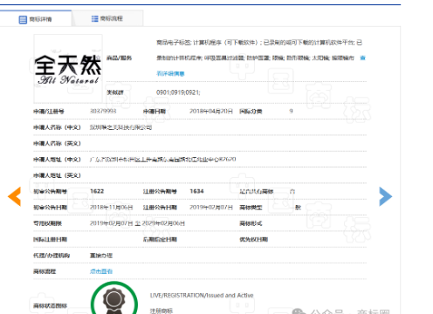Select agency value 直接办理
The height and width of the screenshot is (314, 433).
coord(101,256)
